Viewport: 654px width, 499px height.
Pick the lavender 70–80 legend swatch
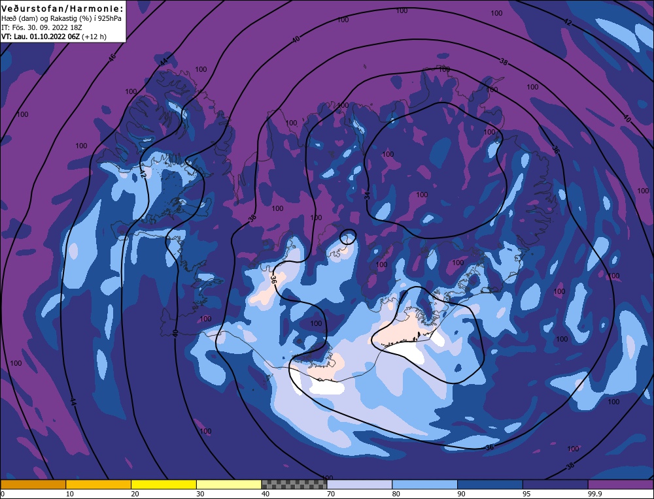pyautogui.click(x=360, y=485)
